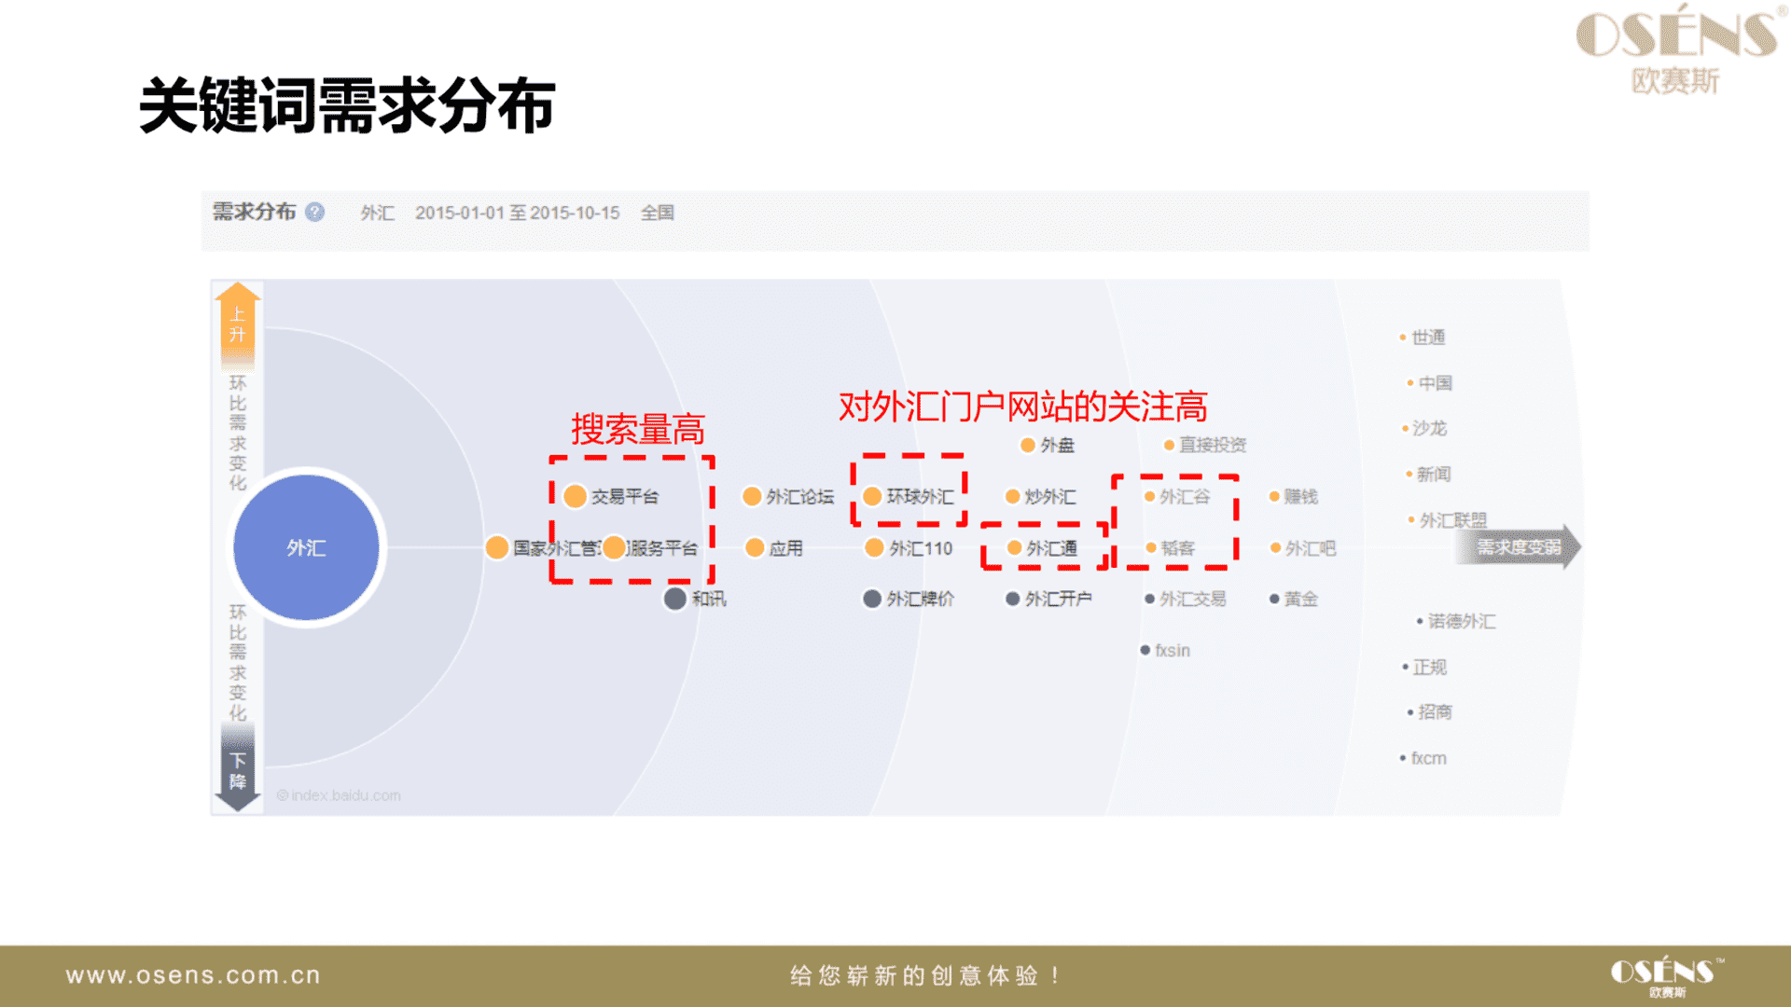Select the 中国 keyword node

pyautogui.click(x=1430, y=382)
